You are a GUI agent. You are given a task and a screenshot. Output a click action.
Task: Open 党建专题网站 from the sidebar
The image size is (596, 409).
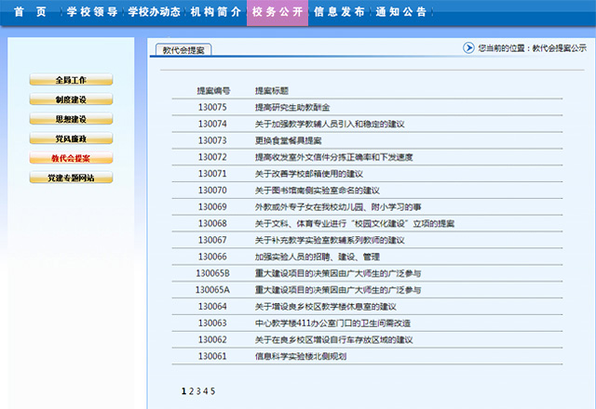pyautogui.click(x=71, y=178)
